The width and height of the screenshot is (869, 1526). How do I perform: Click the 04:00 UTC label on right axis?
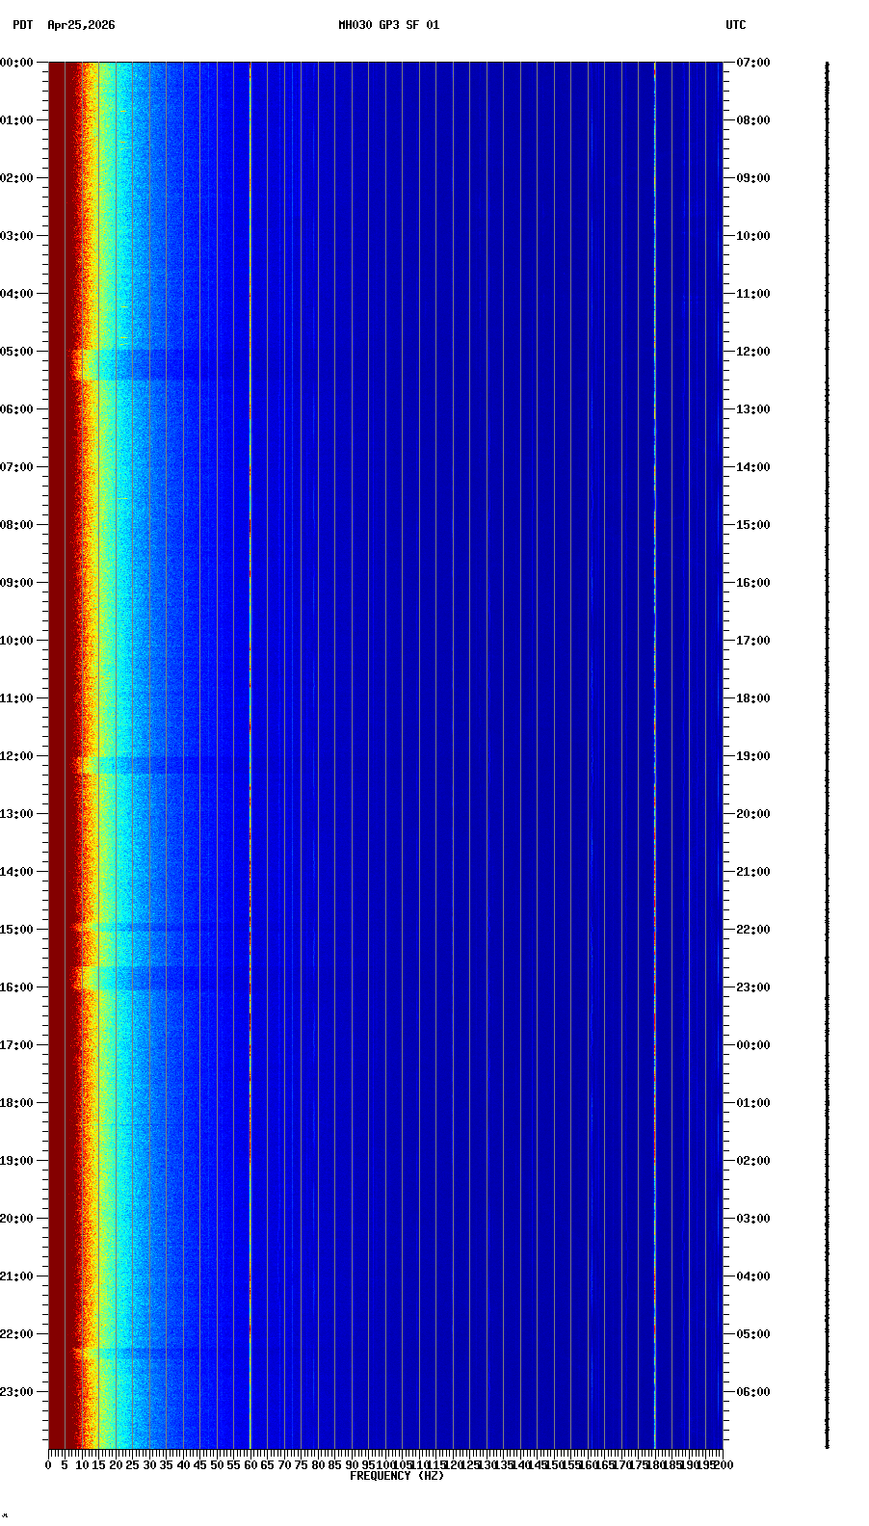tap(753, 1276)
